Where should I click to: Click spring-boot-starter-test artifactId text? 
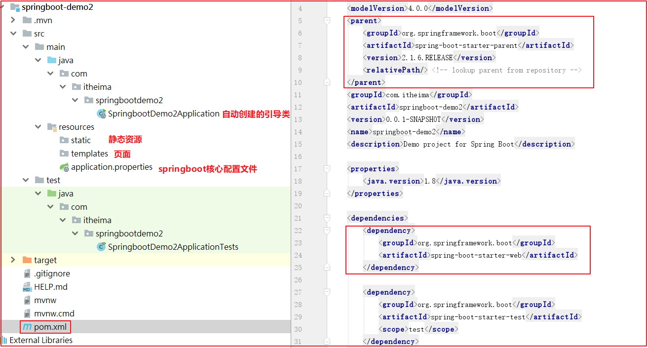(x=478, y=317)
